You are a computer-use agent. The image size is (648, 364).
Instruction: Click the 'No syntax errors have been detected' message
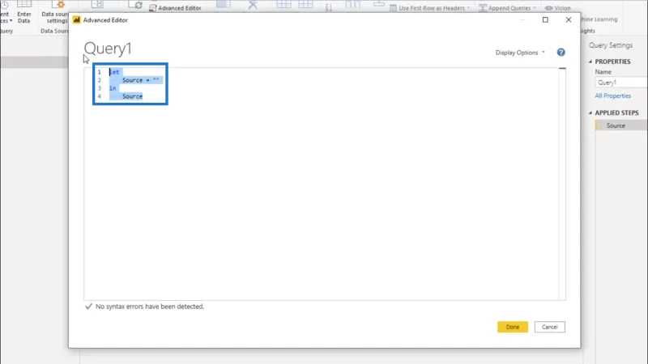[x=150, y=307]
